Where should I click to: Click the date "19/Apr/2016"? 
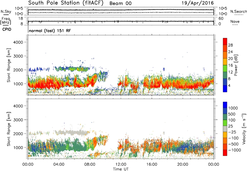pyautogui.click(x=198, y=3)
